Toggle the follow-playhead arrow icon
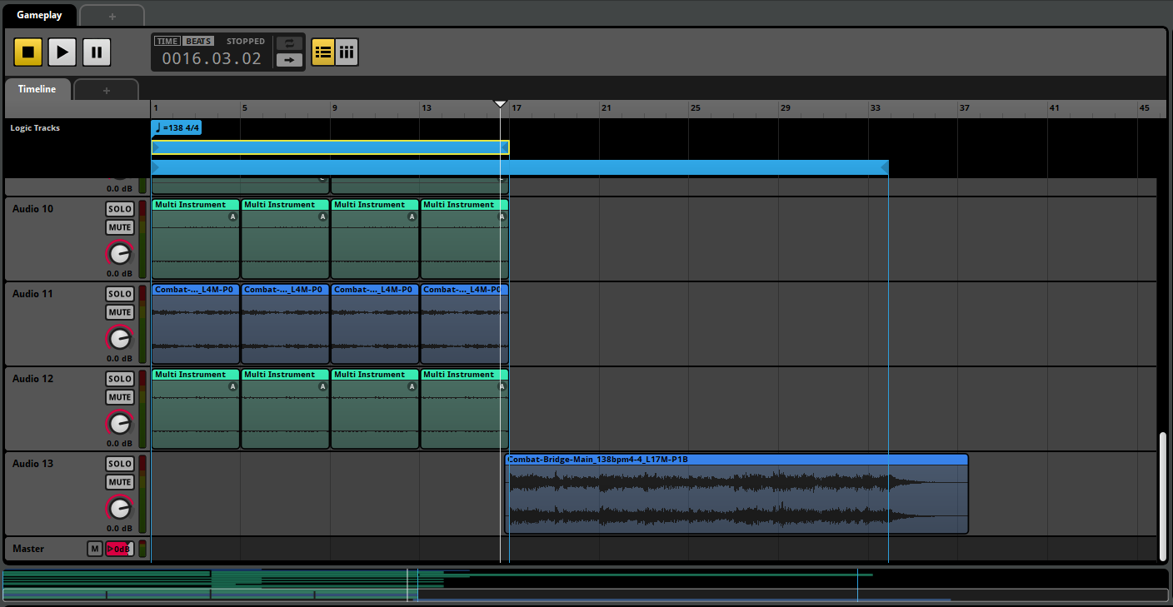Screen dimensions: 1173x607 click(289, 60)
